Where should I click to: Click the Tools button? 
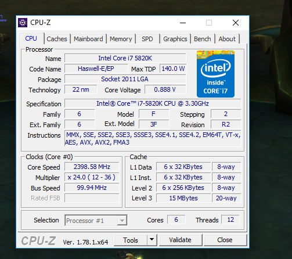click(131, 240)
